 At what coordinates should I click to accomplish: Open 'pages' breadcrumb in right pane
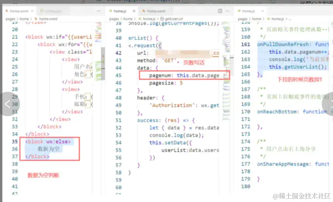(x=243, y=19)
